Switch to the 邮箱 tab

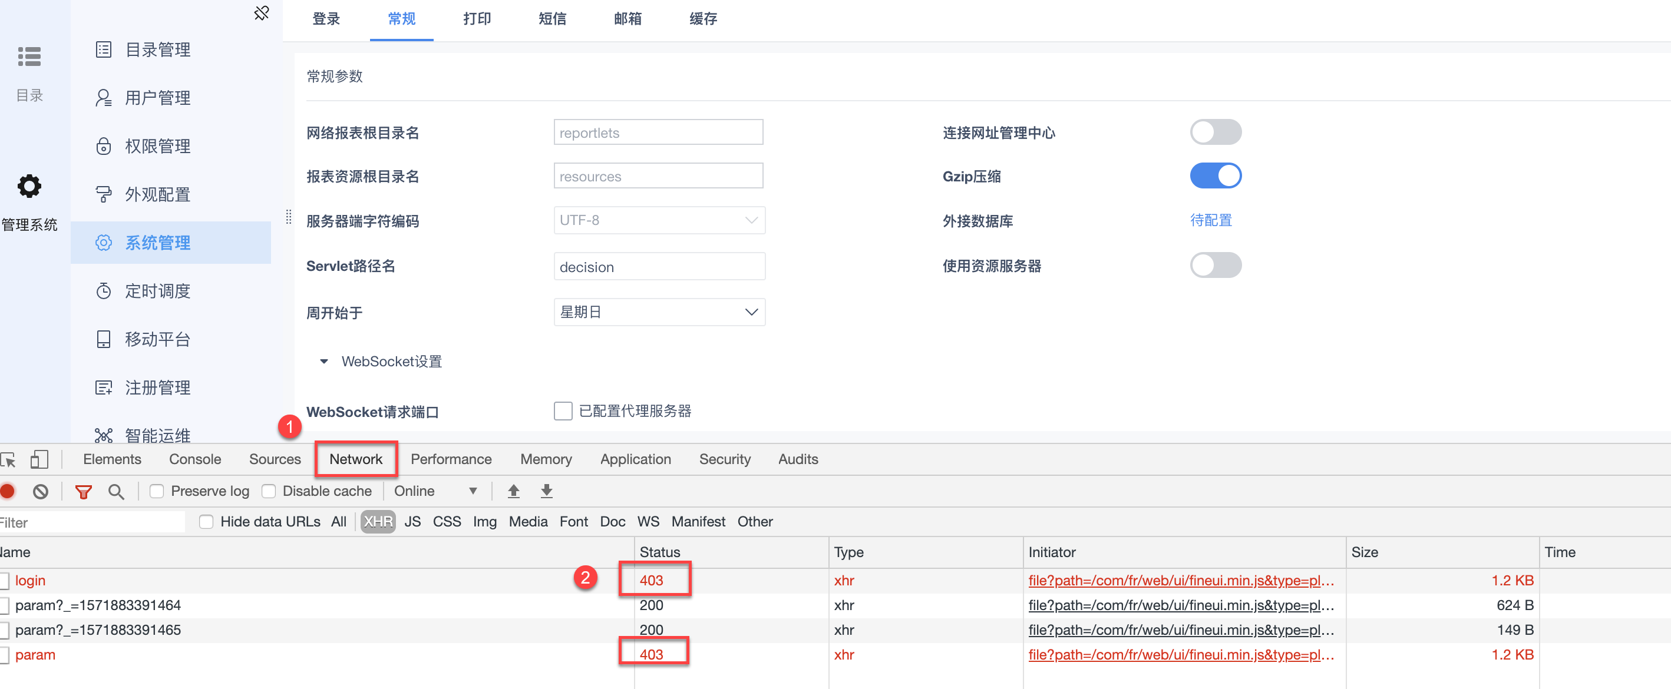tap(628, 19)
